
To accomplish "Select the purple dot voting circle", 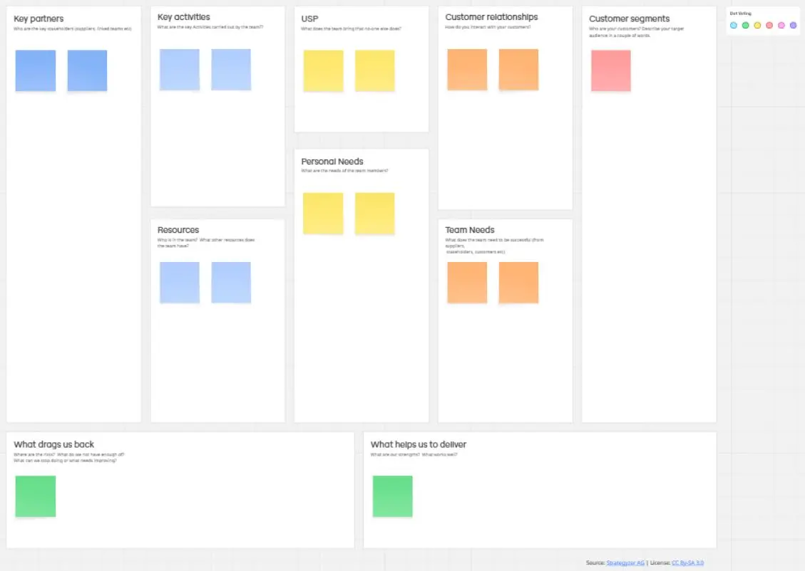I will pos(793,25).
